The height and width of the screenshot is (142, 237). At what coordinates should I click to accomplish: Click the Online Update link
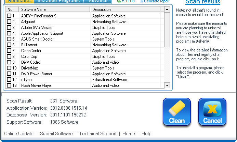(19, 133)
